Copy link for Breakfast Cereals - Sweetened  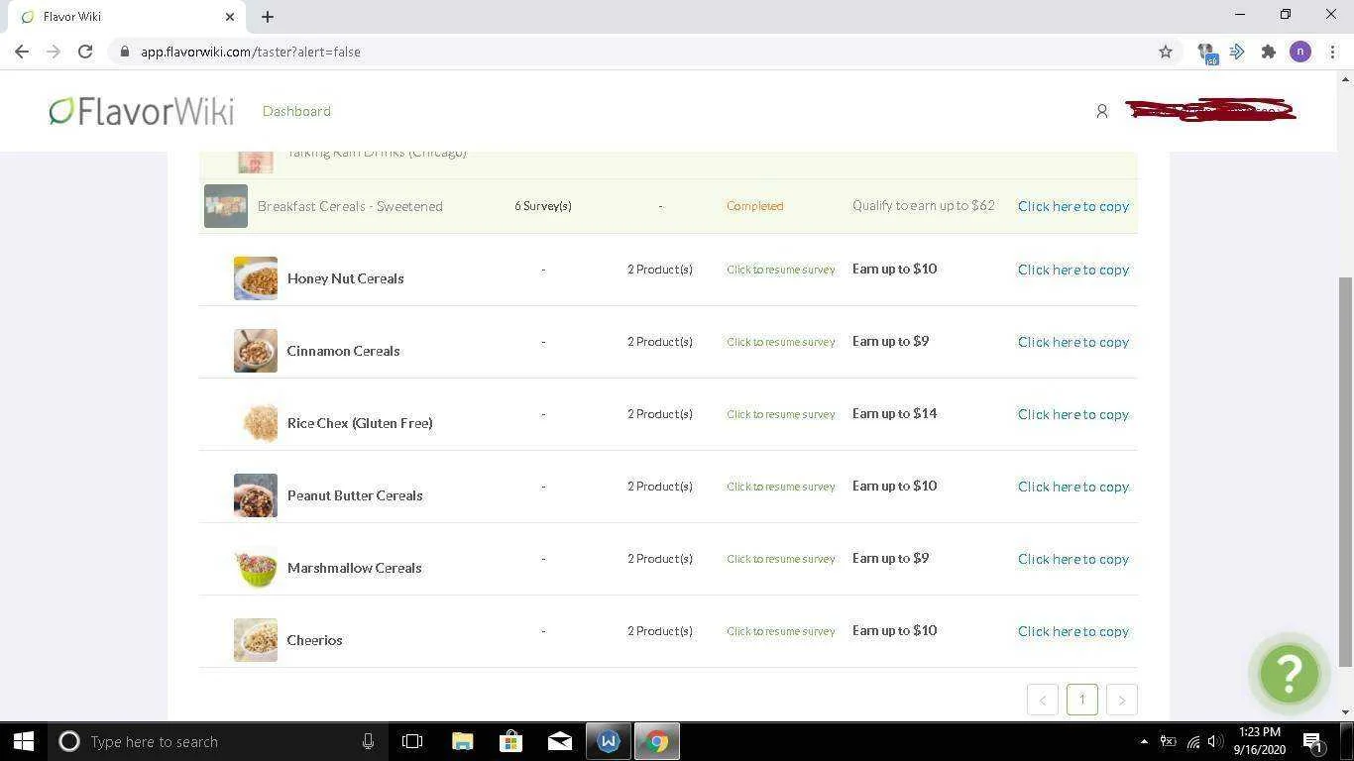coord(1073,206)
